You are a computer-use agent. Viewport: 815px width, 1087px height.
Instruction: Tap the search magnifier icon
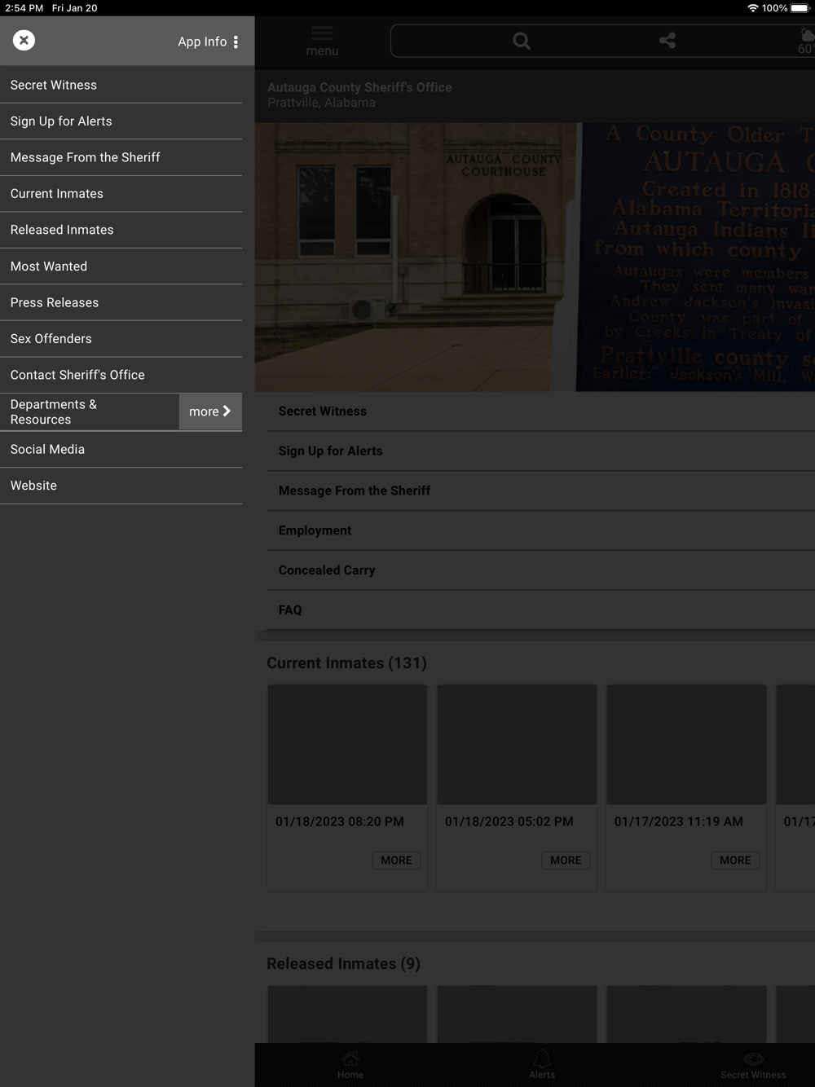pos(522,41)
